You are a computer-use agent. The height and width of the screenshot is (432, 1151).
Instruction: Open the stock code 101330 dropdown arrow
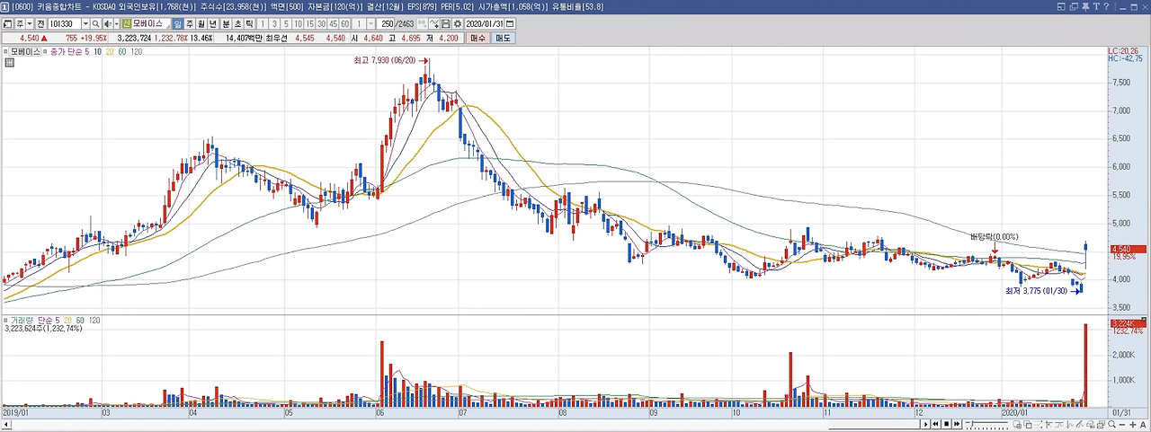coord(85,23)
